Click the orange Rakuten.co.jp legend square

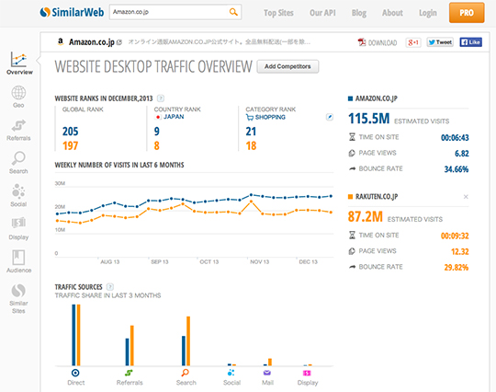tap(350, 197)
